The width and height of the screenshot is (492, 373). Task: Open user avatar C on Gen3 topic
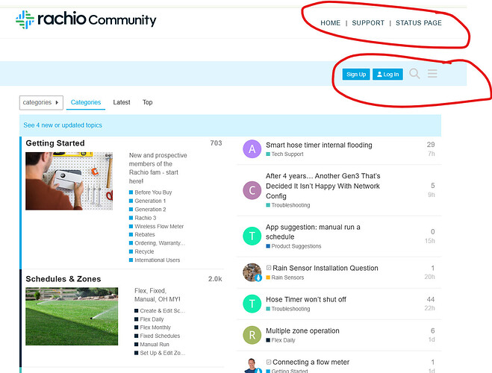[252, 190]
